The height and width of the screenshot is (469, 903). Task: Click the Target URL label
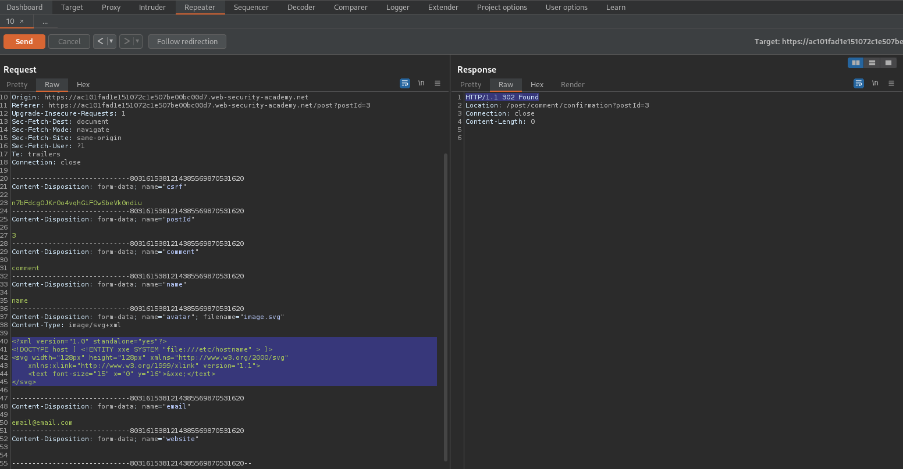(829, 41)
